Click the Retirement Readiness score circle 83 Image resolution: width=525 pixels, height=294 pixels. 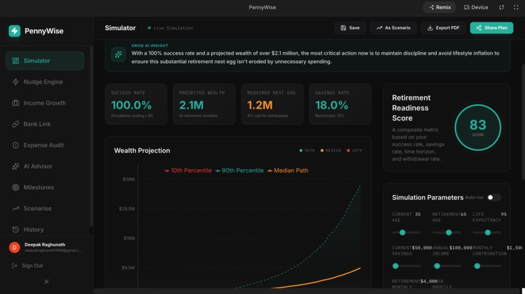[477, 127]
